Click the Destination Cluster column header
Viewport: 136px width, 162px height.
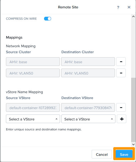[x=78, y=52]
